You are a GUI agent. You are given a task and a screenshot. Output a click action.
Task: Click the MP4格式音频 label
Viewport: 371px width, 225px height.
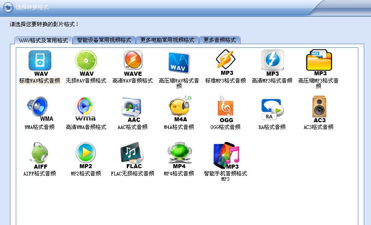point(179,174)
